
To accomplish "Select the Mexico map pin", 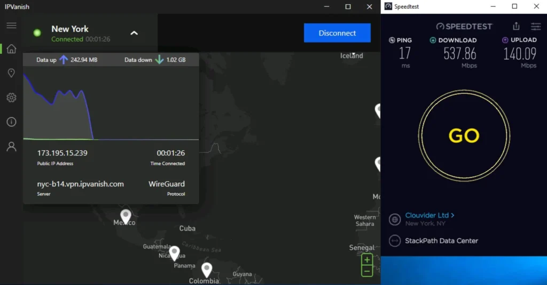I will (x=126, y=216).
